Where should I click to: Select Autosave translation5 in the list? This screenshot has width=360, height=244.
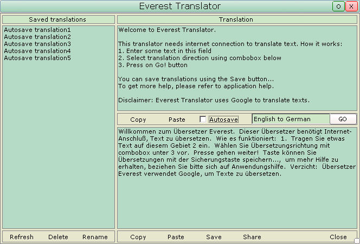[x=37, y=58]
